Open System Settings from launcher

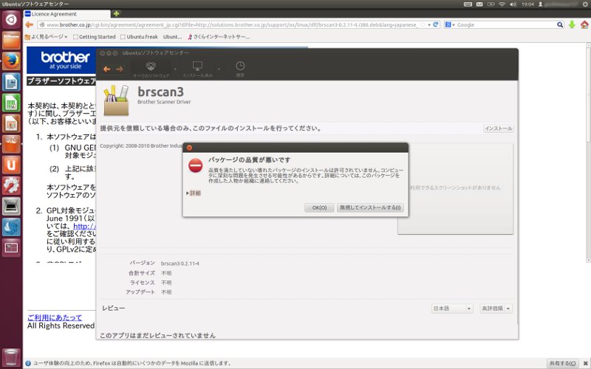tap(11, 186)
